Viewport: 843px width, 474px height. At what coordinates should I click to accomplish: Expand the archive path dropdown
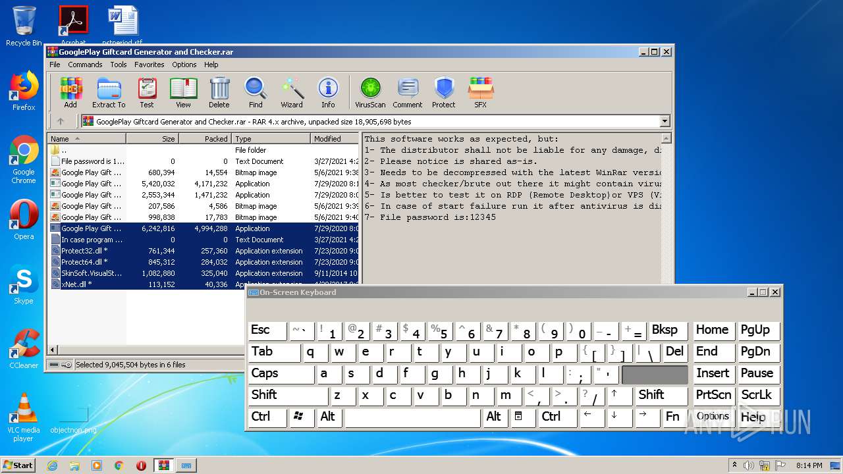click(x=665, y=121)
